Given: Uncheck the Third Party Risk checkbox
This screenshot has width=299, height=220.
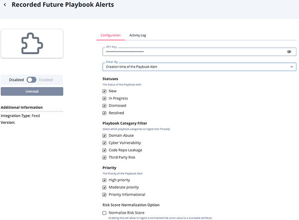Looking at the screenshot, I should point(105,157).
